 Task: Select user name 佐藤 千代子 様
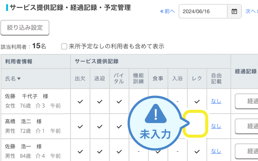click(x=26, y=96)
